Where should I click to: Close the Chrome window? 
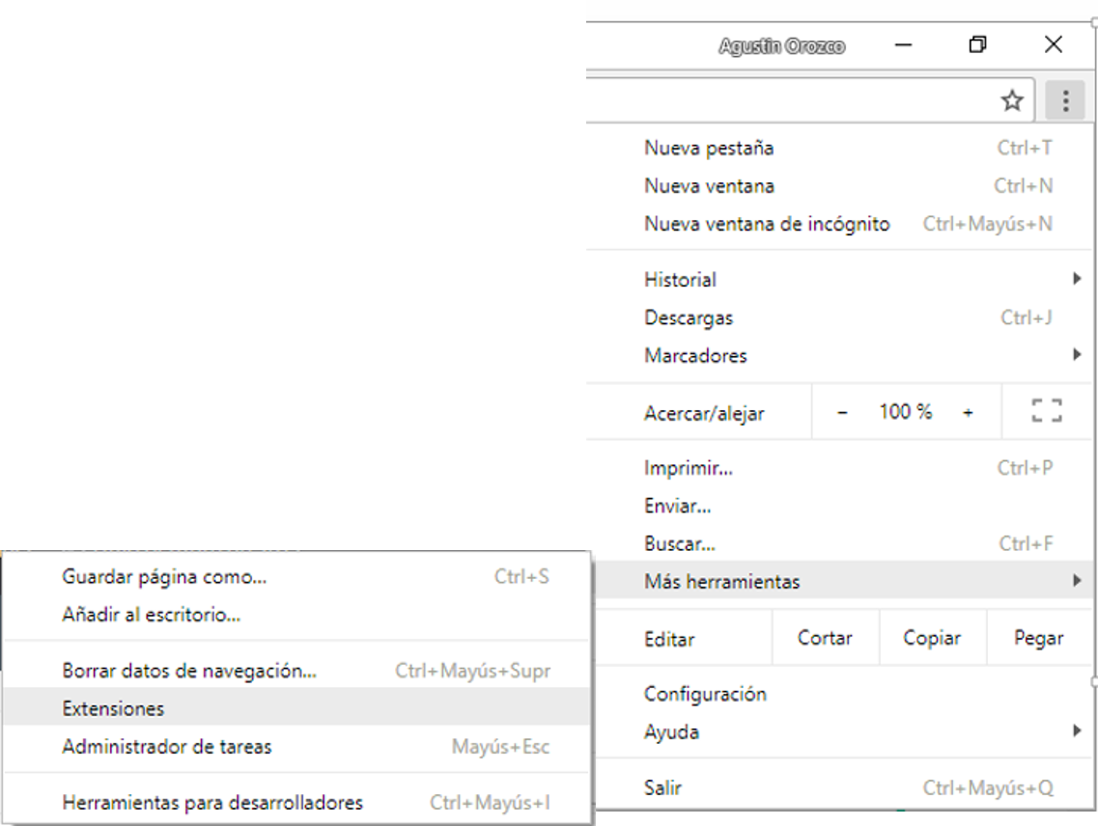point(1054,44)
